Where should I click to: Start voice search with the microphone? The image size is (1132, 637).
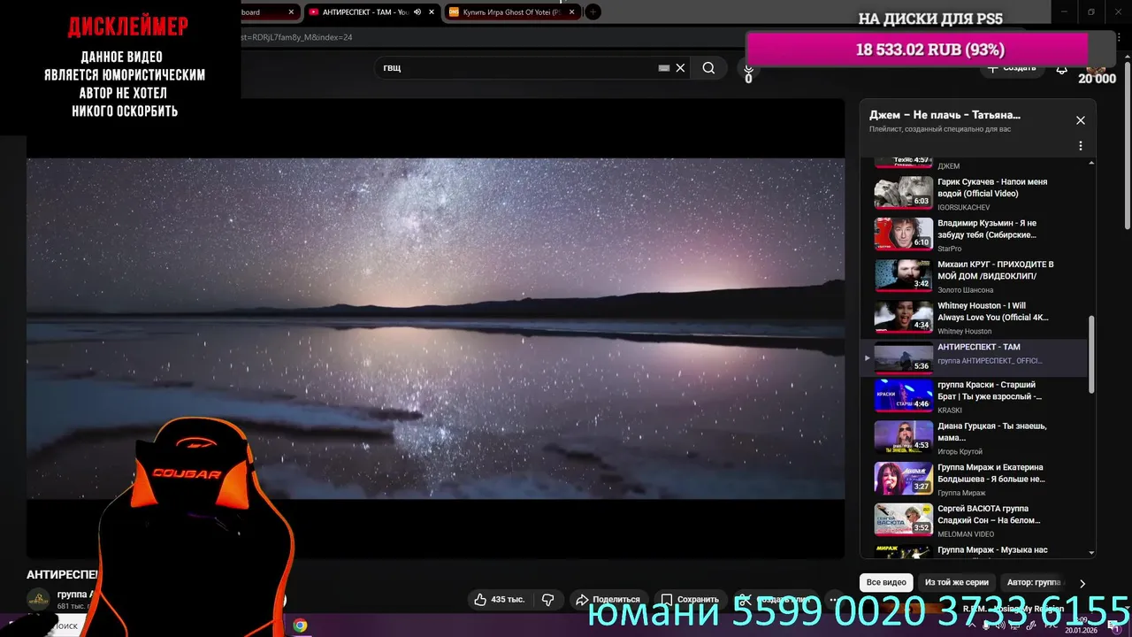(x=748, y=68)
